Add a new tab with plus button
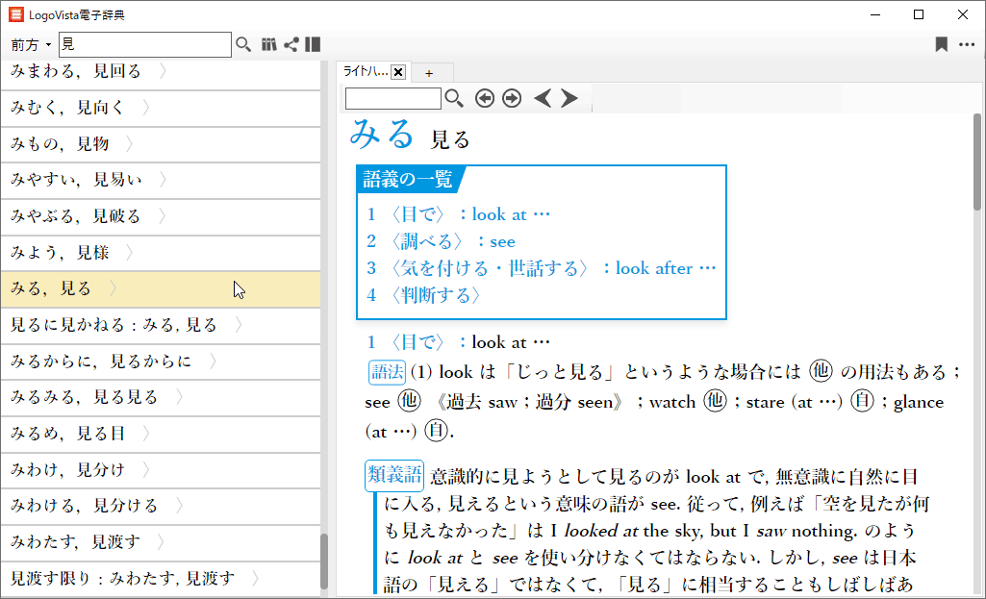The width and height of the screenshot is (986, 599). pyautogui.click(x=429, y=73)
